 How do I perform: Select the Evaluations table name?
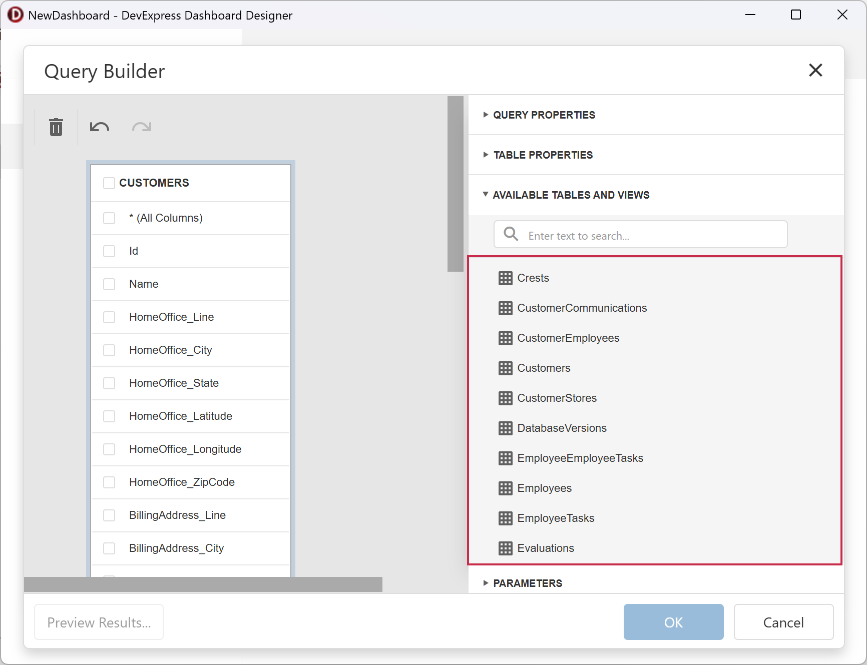click(546, 548)
